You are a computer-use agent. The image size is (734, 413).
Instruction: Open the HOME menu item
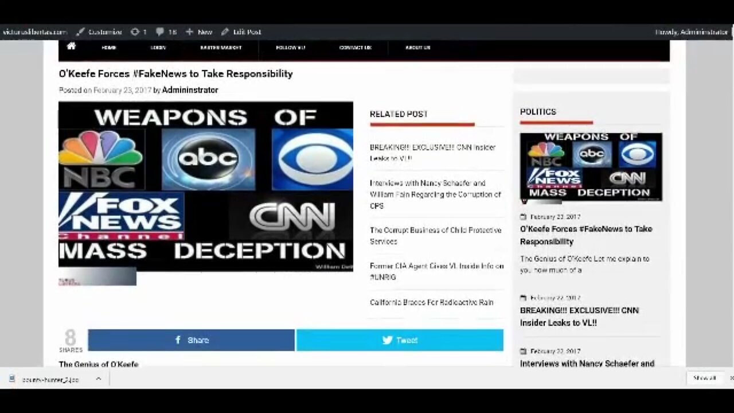click(109, 48)
